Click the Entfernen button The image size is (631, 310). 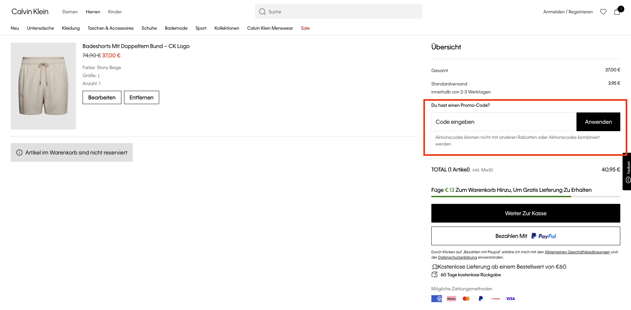point(141,97)
